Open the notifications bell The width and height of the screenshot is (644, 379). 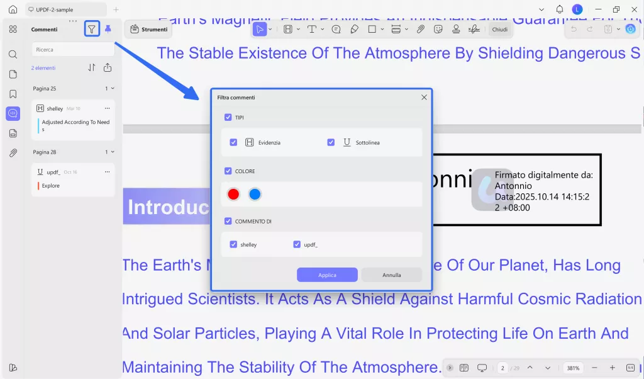coord(559,9)
